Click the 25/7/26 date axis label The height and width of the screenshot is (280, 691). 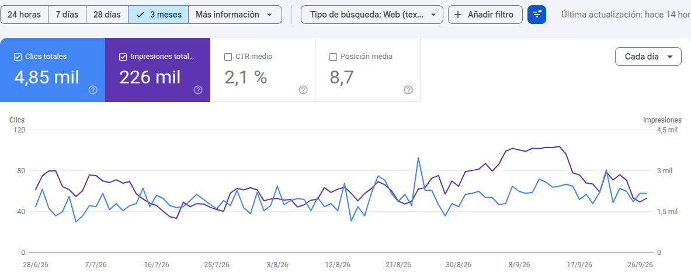[x=217, y=265]
